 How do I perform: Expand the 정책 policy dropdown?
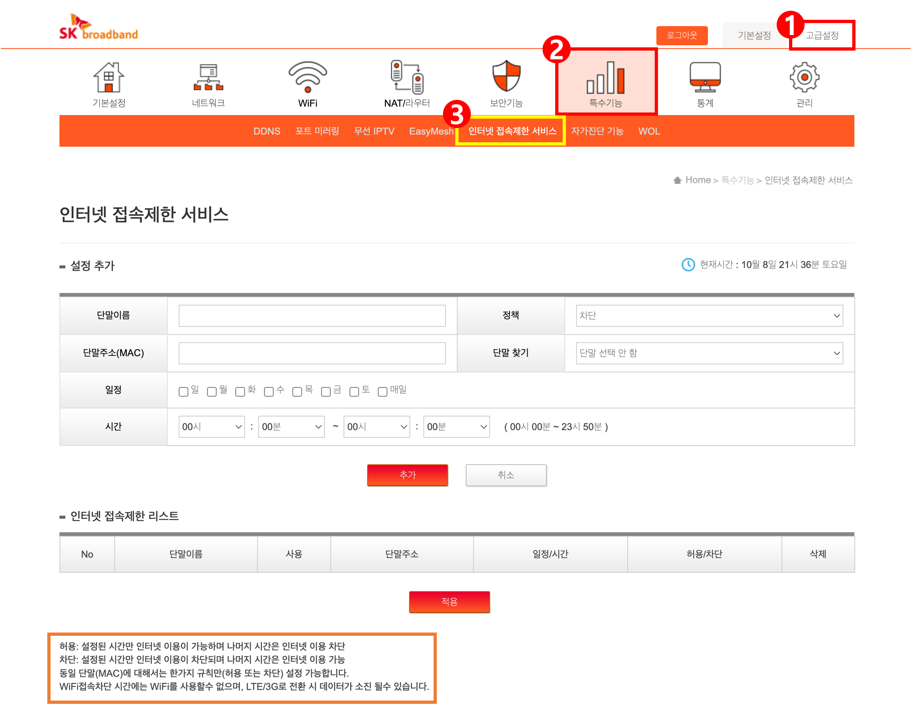[709, 316]
